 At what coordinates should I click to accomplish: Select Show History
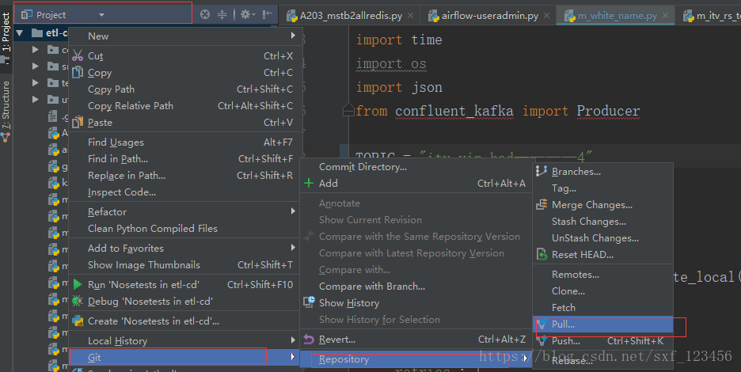pos(416,302)
